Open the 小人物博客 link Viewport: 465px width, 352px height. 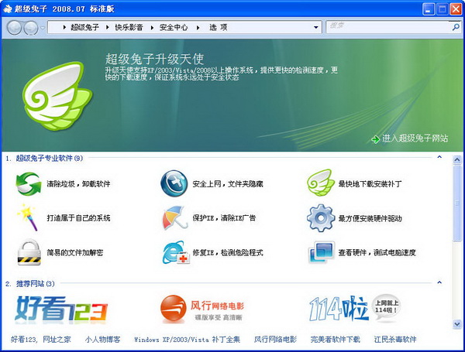(102, 340)
